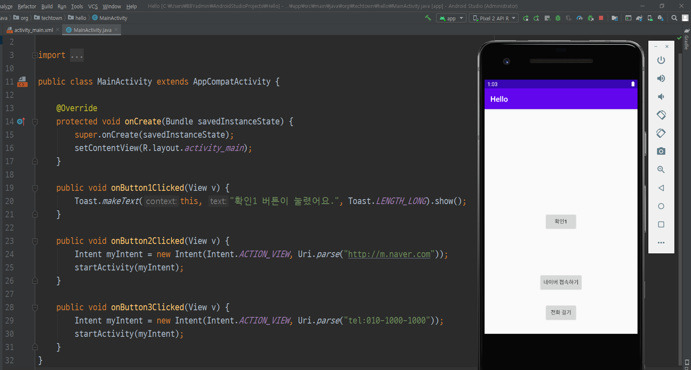Tap the 확인1 button in the emulator

[561, 222]
